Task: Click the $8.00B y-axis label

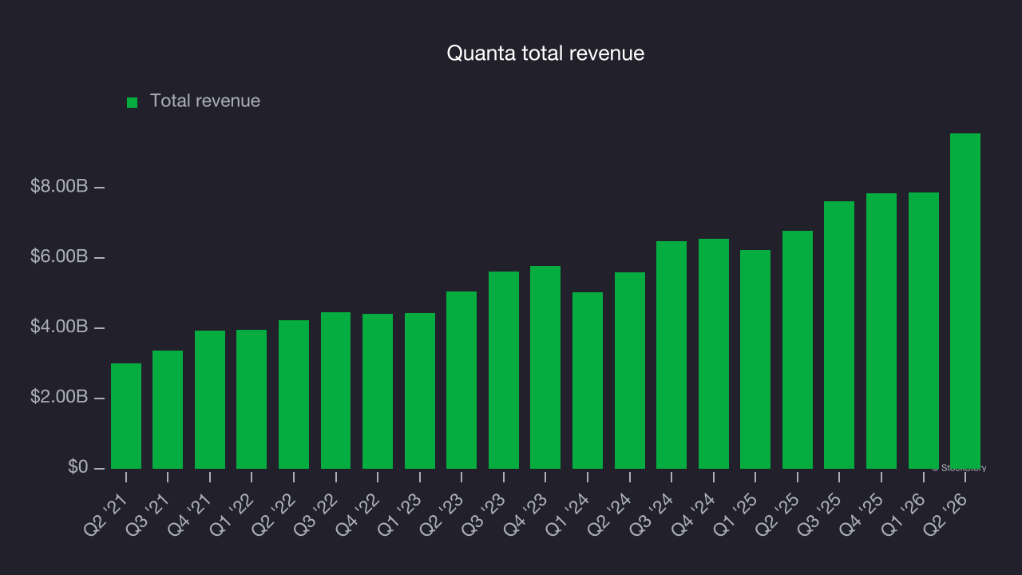Action: point(59,187)
